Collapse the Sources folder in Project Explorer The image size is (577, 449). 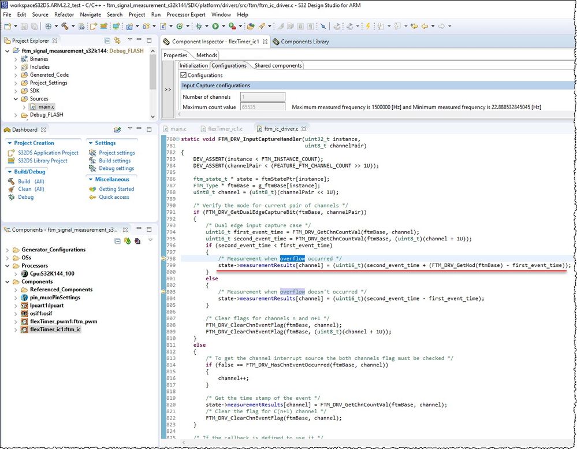[x=16, y=99]
